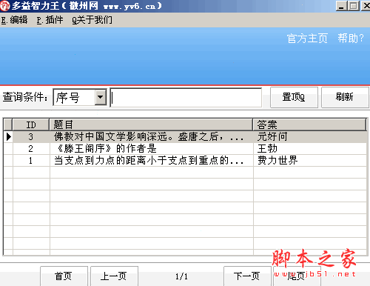This screenshot has height=286, width=370.
Task: Minimize the 多益智力王 window
Action: (x=341, y=6)
